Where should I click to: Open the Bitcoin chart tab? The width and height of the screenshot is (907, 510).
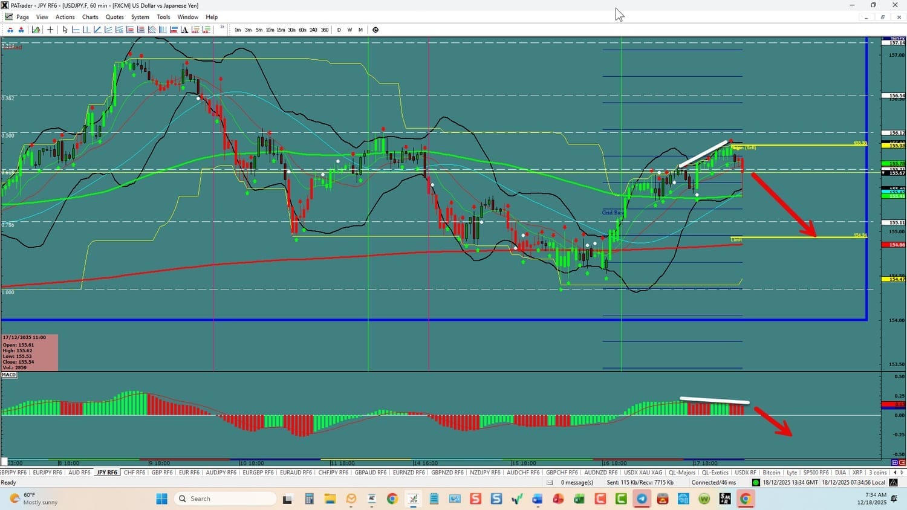coord(771,473)
